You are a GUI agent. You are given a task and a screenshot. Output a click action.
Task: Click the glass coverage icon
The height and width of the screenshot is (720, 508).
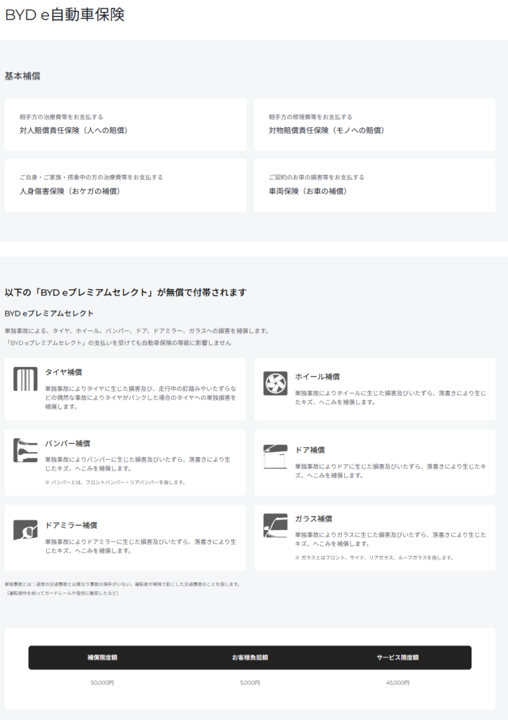click(275, 525)
